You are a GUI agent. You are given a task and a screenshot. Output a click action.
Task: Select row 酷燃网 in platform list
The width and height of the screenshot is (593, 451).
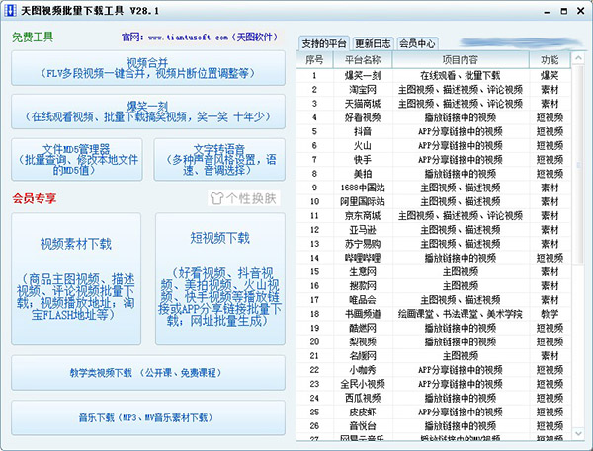(434, 328)
